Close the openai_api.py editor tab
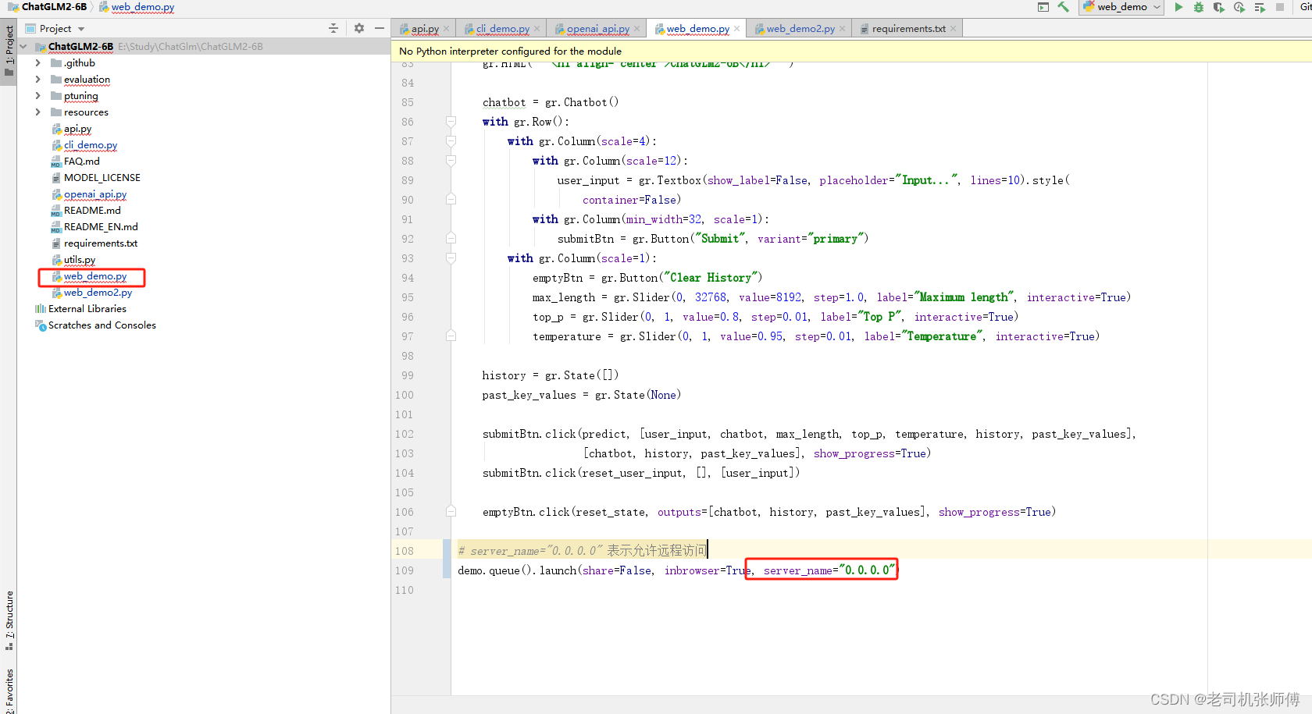This screenshot has height=714, width=1312. click(x=637, y=29)
